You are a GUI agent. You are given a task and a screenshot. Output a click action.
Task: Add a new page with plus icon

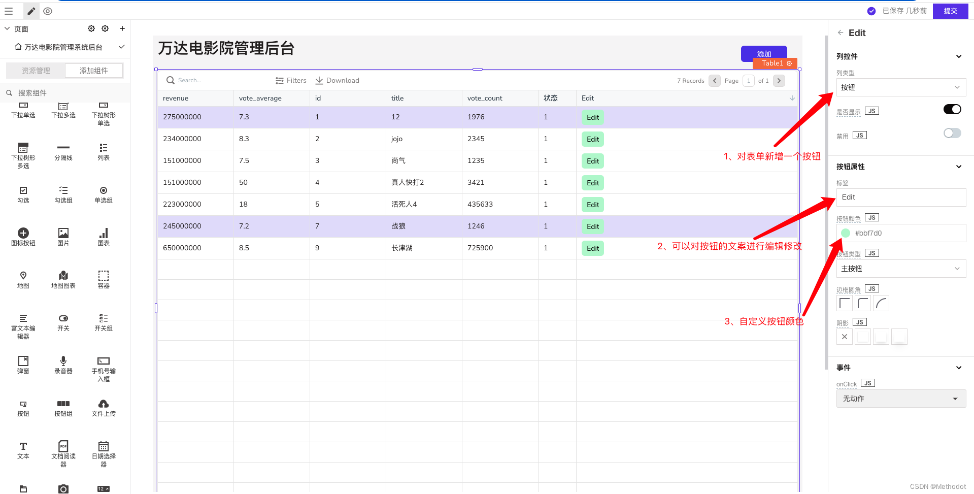pyautogui.click(x=122, y=28)
